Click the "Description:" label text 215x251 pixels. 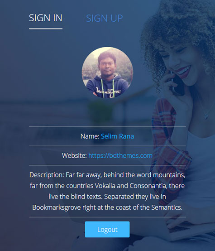coord(47,175)
